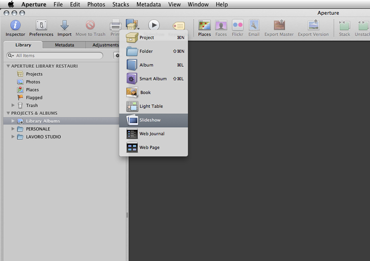Screen dimensions: 370x261
Task: Open the Apple menu
Action: [11, 4]
